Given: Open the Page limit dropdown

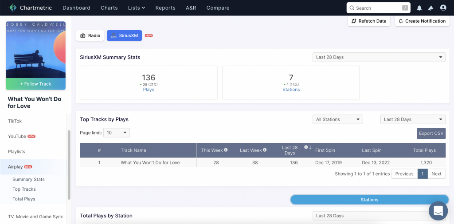Looking at the screenshot, I should coord(117,133).
